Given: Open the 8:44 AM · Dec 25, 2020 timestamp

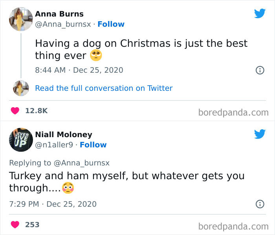Looking at the screenshot, I should [79, 70].
